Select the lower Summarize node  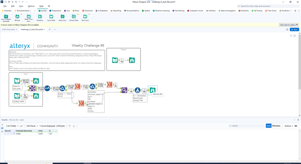click(81, 103)
